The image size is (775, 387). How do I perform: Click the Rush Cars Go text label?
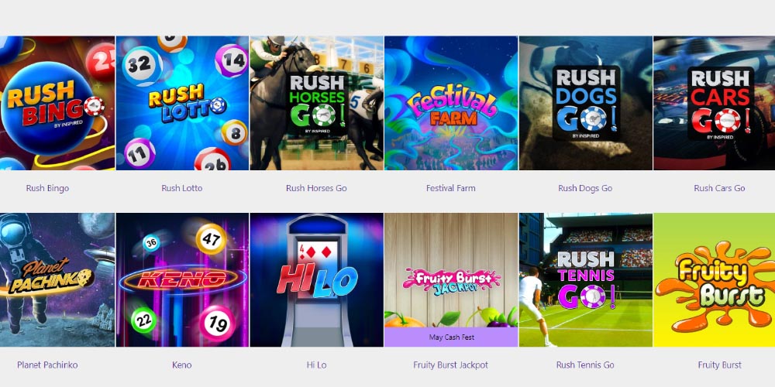[719, 188]
